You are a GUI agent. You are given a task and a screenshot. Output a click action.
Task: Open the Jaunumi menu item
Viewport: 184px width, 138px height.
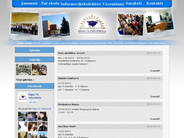29,3
